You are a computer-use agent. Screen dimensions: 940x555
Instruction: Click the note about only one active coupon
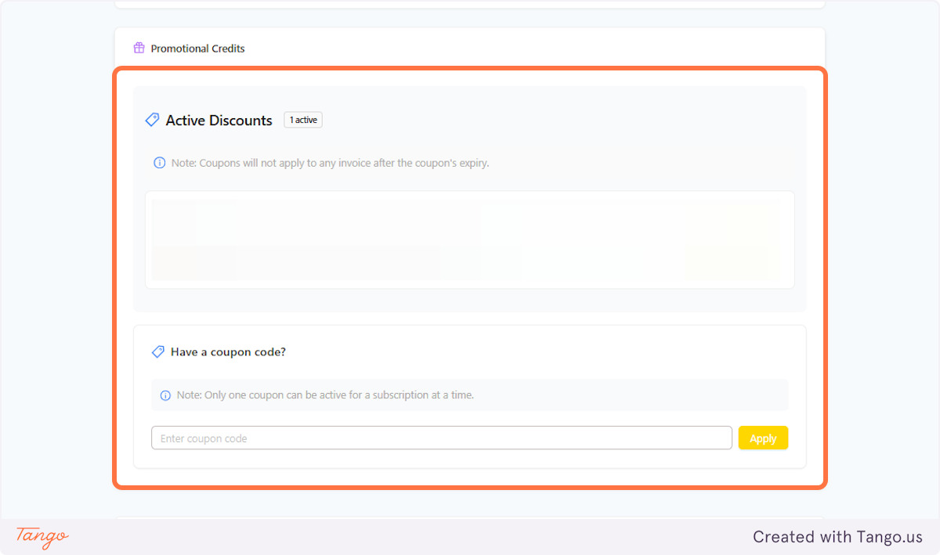[x=325, y=395]
